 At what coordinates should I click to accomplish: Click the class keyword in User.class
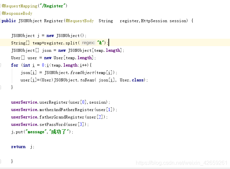137,80
